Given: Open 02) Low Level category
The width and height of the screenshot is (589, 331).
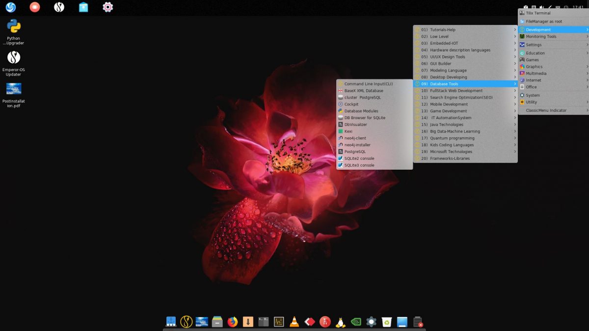Looking at the screenshot, I should point(465,37).
